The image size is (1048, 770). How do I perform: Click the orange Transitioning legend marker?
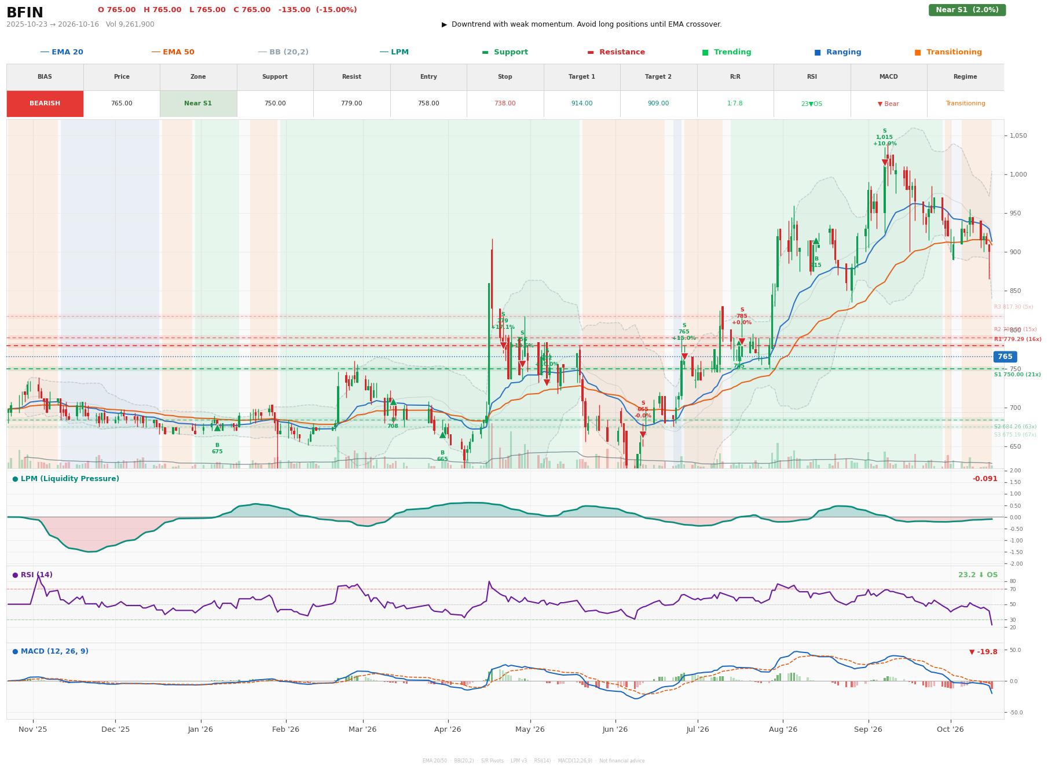tap(918, 53)
